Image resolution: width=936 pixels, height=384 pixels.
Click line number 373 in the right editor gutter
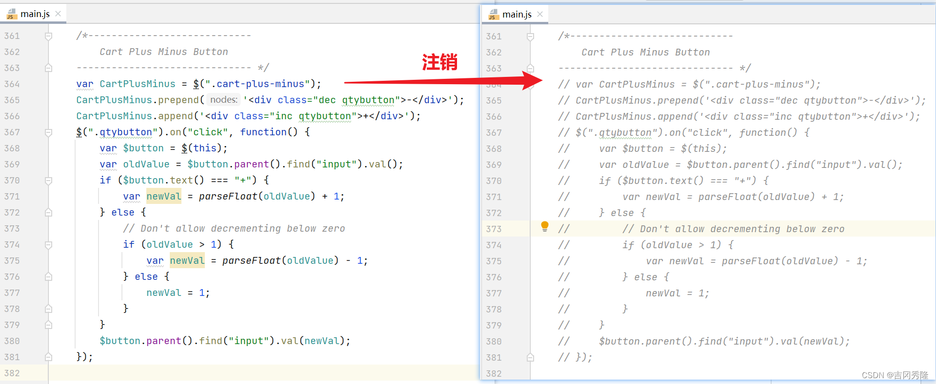[x=494, y=229]
